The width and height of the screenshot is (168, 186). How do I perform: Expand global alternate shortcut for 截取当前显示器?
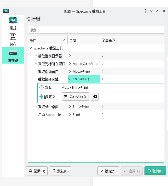tap(103, 56)
